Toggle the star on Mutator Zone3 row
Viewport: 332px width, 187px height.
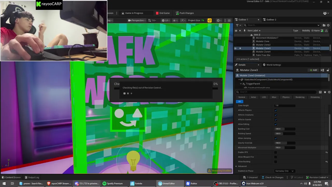(240, 48)
